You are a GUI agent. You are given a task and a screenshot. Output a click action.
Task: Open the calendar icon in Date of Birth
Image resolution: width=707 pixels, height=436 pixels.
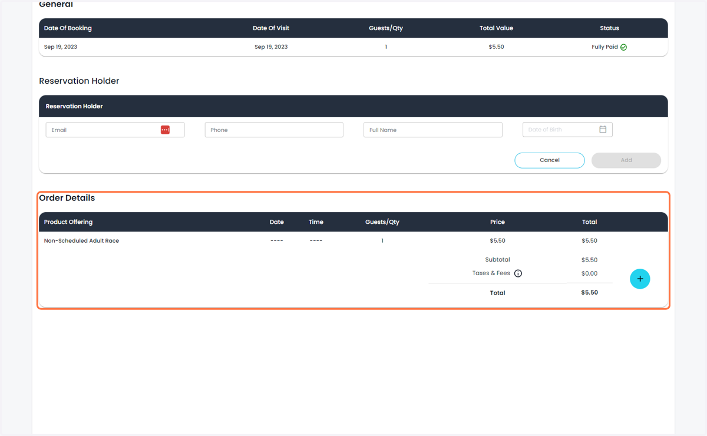(603, 129)
